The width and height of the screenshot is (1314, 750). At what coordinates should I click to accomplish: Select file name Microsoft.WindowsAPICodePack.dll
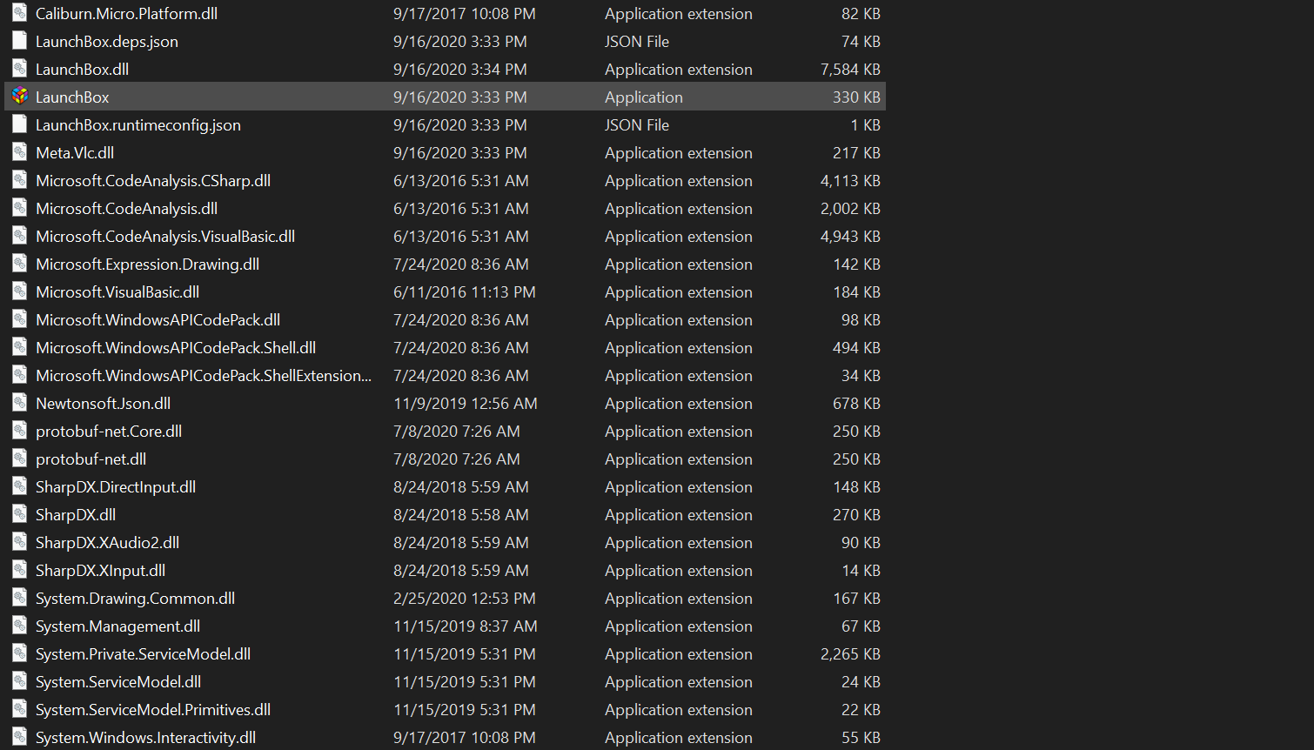click(158, 320)
